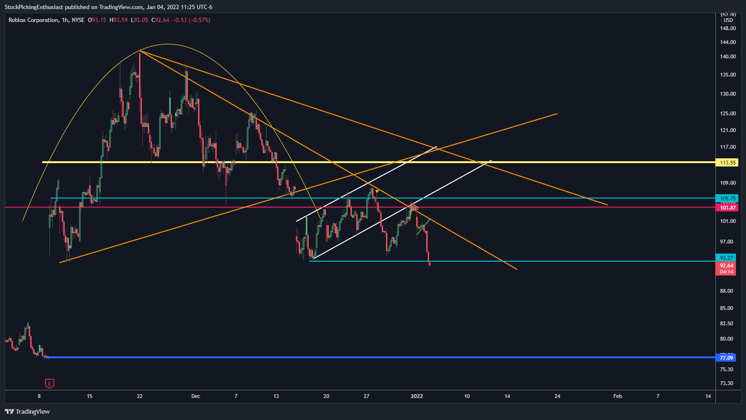Click the current price 92.64 label

click(726, 265)
